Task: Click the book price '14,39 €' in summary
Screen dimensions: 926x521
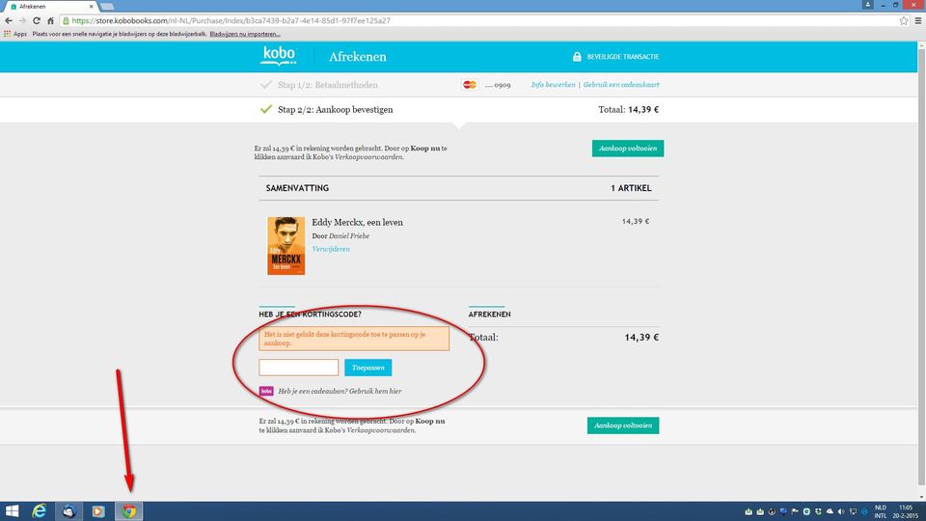Action: coord(636,222)
